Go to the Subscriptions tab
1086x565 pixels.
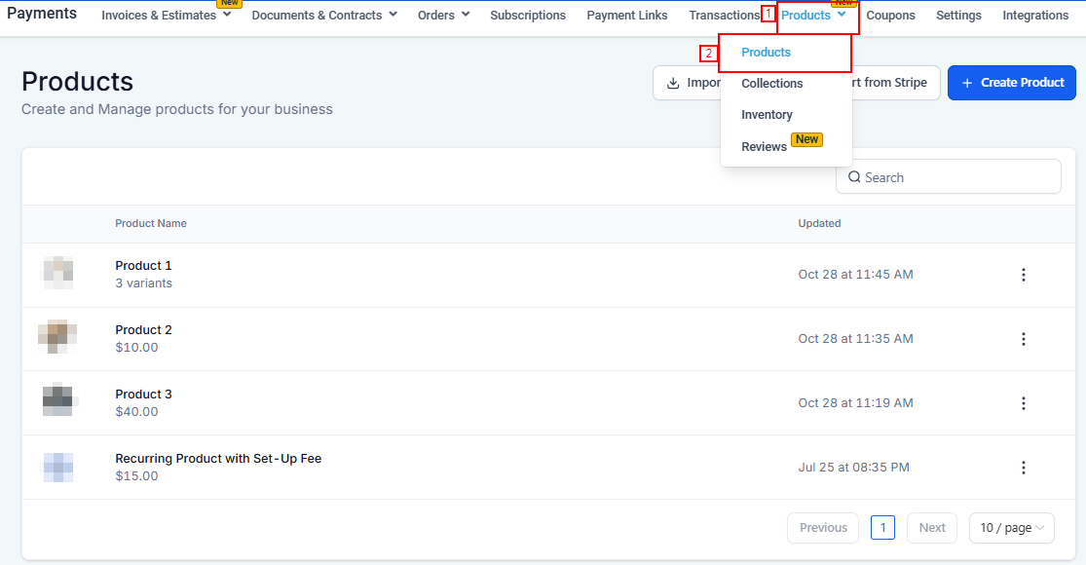[x=528, y=16]
